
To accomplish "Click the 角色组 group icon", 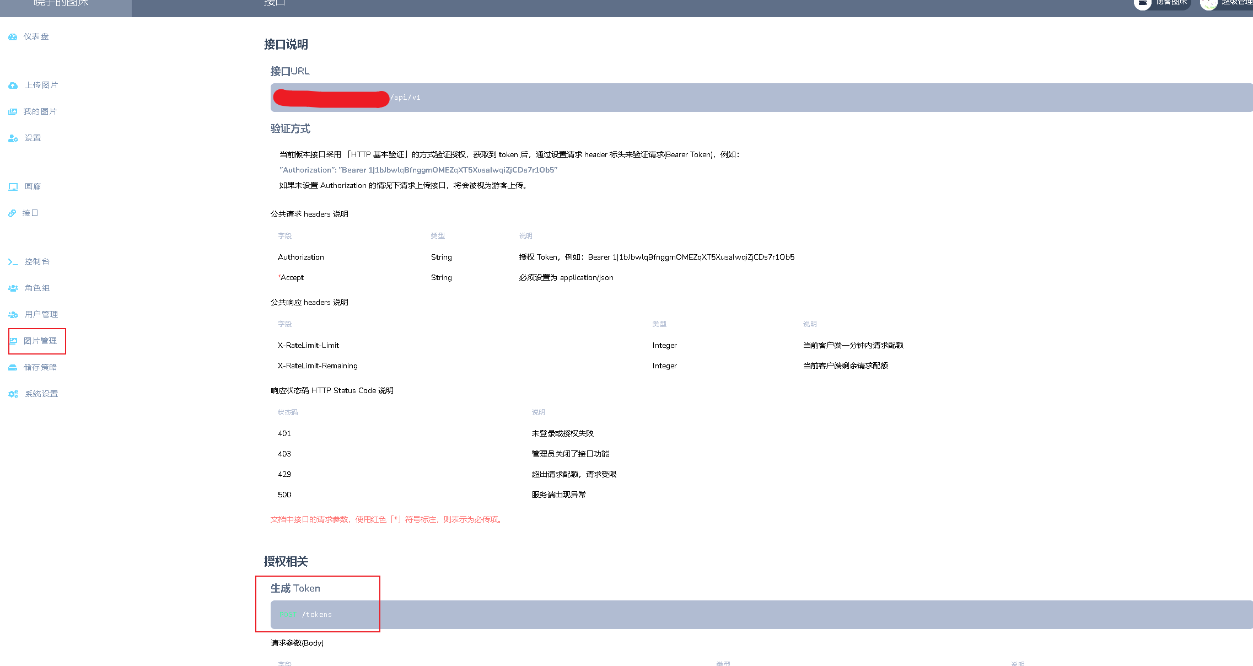I will tap(13, 288).
